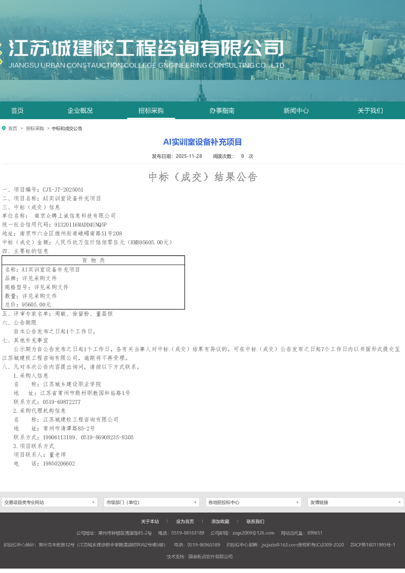Open 新闻中心 from the navigation bar

[296, 111]
